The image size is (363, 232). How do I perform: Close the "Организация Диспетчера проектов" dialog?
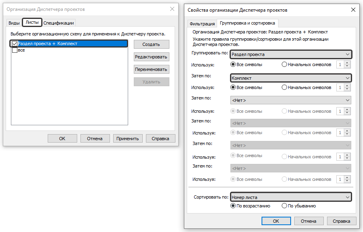click(172, 9)
